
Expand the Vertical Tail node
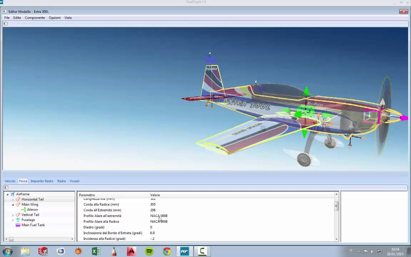coord(13,215)
